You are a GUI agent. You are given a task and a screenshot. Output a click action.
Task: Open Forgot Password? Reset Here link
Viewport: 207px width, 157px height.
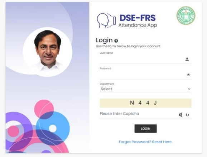coord(145,142)
